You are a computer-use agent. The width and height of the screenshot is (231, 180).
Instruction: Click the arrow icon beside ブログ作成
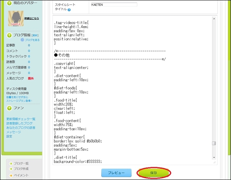(11, 169)
